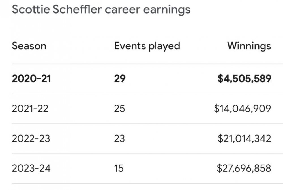
Task: Select the bold 2020-21 season cell
Action: [x=31, y=79]
